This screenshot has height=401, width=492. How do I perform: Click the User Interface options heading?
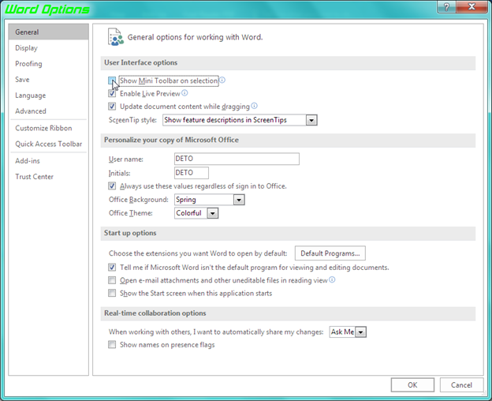pyautogui.click(x=141, y=63)
